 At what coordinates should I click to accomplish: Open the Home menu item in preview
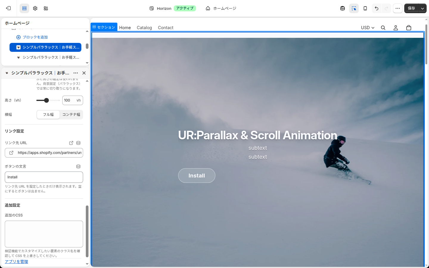[125, 28]
